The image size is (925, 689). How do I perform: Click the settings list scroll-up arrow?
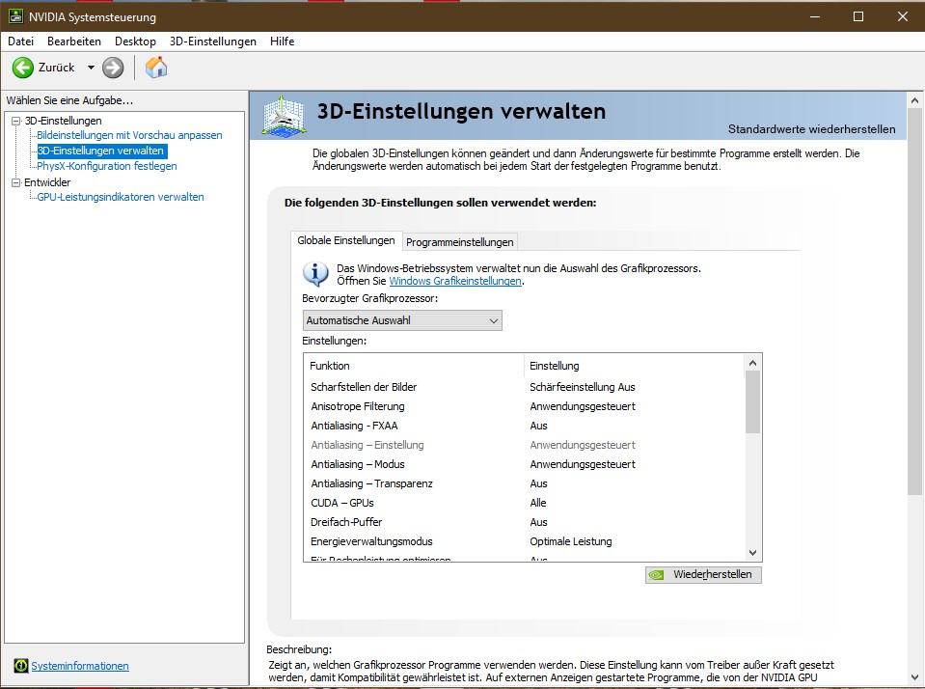tap(752, 363)
